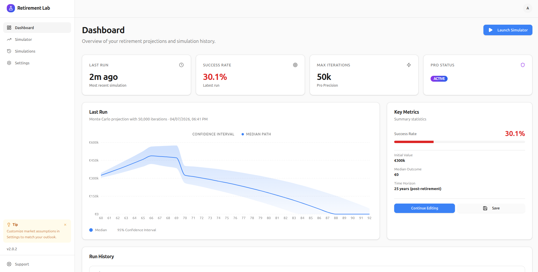Open the Simulator page via its chart icon
Image resolution: width=538 pixels, height=272 pixels.
click(9, 39)
